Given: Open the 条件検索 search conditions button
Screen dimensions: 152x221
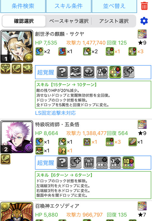Looking at the screenshot, I should (23, 6).
